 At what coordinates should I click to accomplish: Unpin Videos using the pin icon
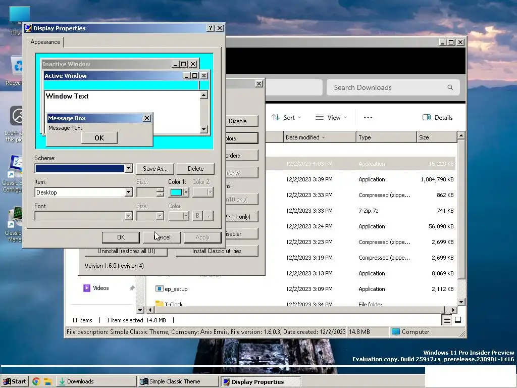pyautogui.click(x=132, y=288)
